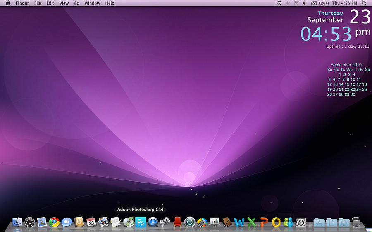Open Spotlight search magnifier
This screenshot has width=372, height=232.
coord(364,3)
